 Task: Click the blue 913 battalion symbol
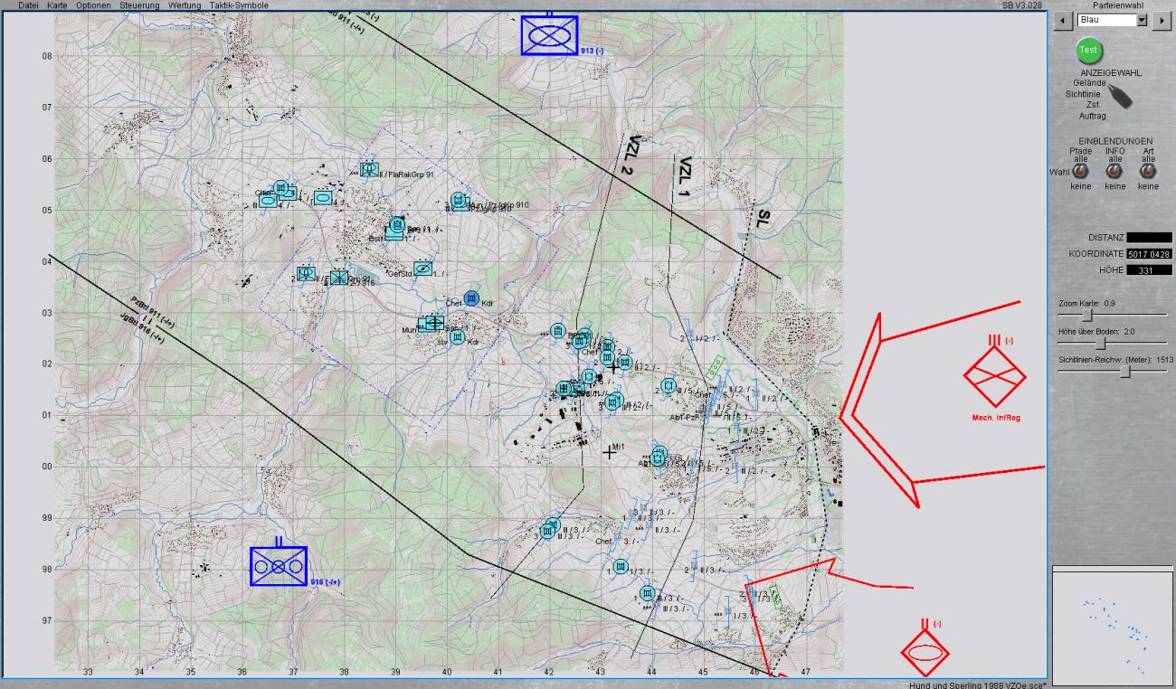pos(549,36)
